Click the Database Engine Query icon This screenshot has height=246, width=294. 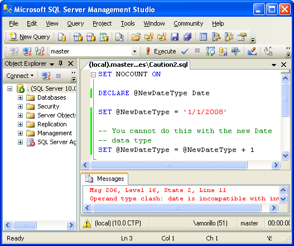[x=62, y=37]
